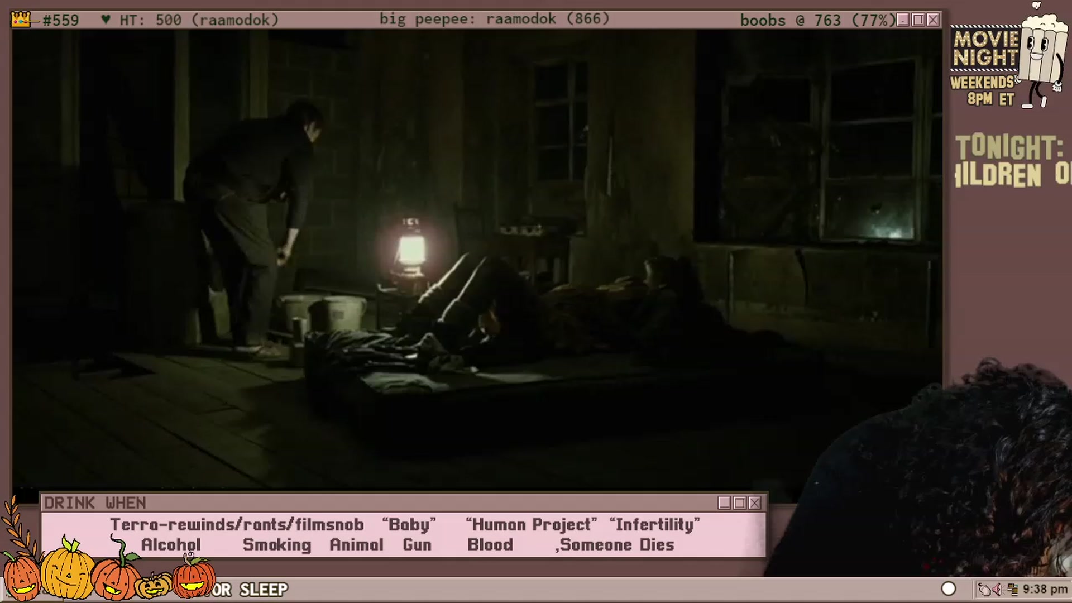This screenshot has height=603, width=1072.
Task: Click the Gun drink rule
Action: point(417,545)
